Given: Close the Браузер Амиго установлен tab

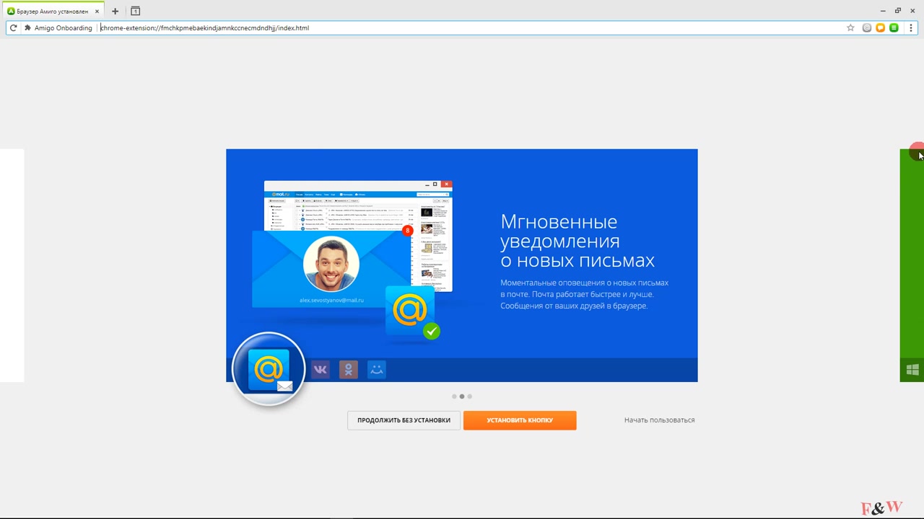Looking at the screenshot, I should (97, 12).
